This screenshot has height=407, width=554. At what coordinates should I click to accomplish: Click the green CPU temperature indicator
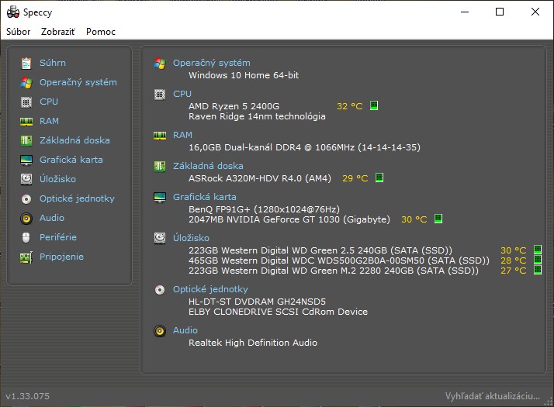coord(374,105)
